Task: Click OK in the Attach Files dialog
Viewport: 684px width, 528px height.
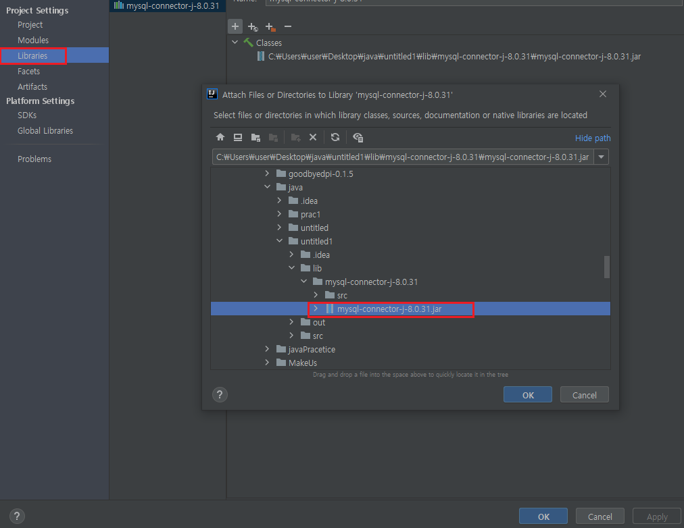Action: click(x=528, y=395)
